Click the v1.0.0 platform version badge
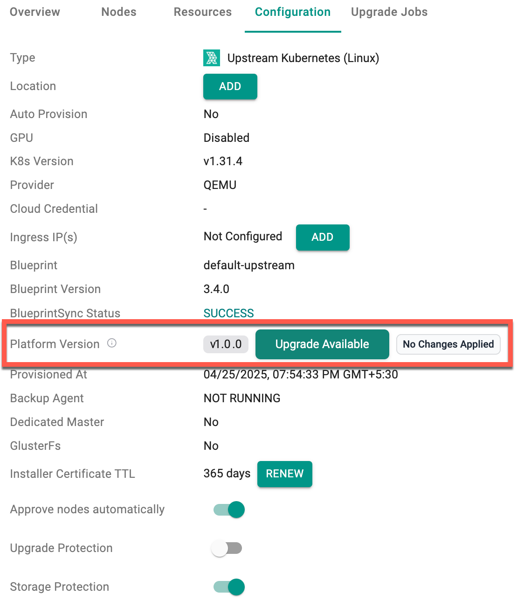 tap(226, 344)
